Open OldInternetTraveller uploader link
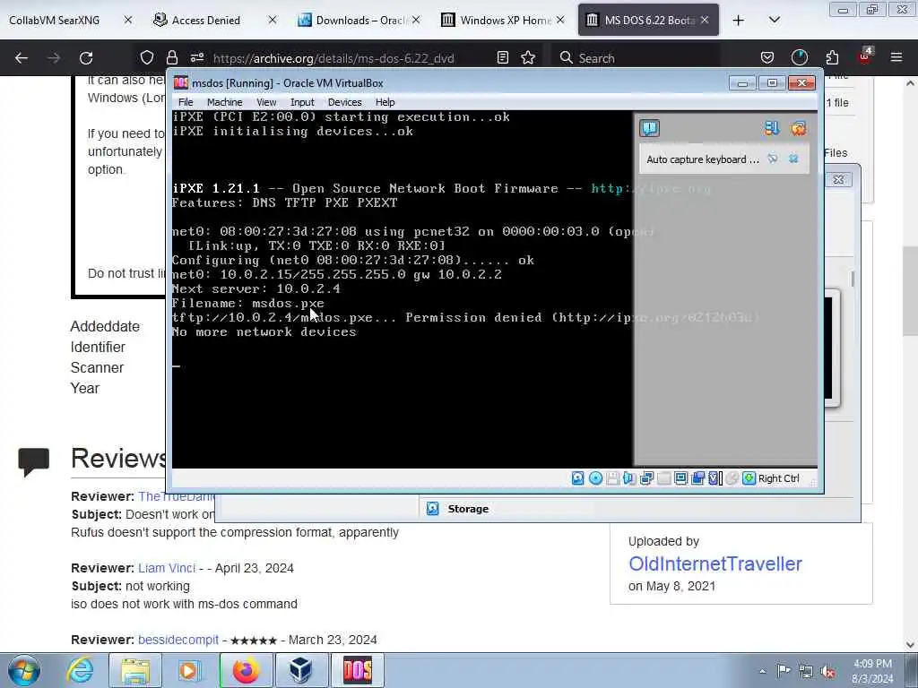The width and height of the screenshot is (918, 688). pos(714,564)
